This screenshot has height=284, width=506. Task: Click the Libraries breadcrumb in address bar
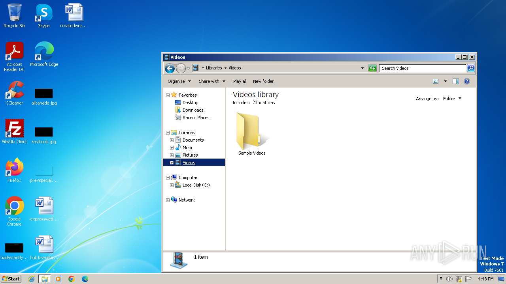214,68
